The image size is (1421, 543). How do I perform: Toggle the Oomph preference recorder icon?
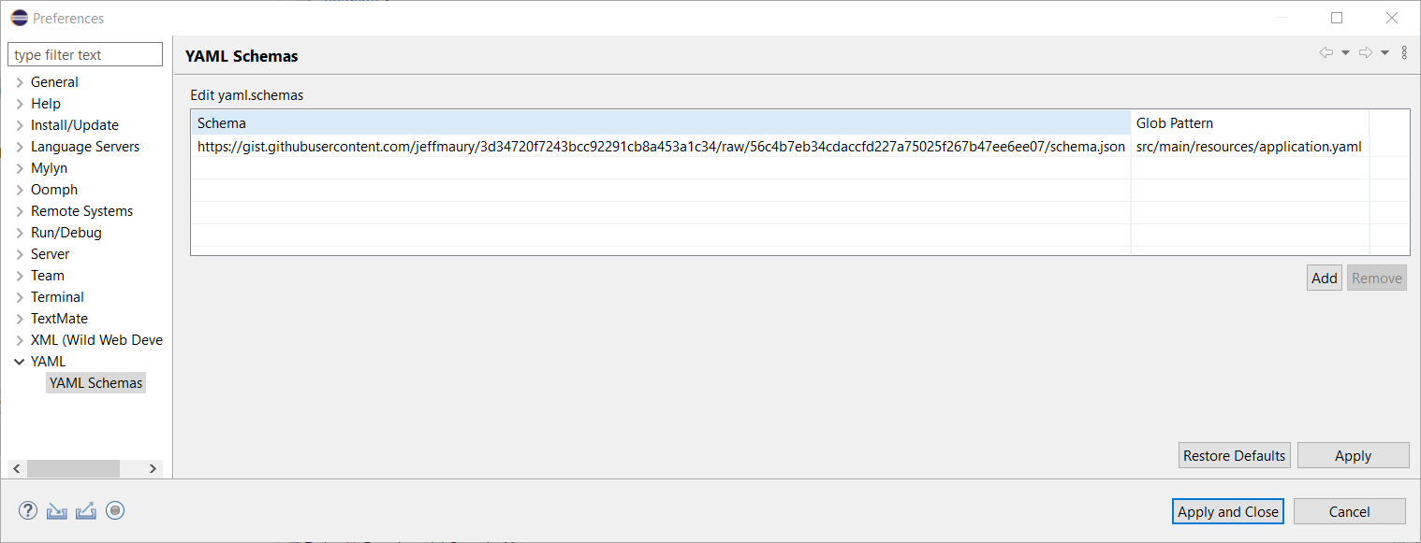click(x=115, y=510)
